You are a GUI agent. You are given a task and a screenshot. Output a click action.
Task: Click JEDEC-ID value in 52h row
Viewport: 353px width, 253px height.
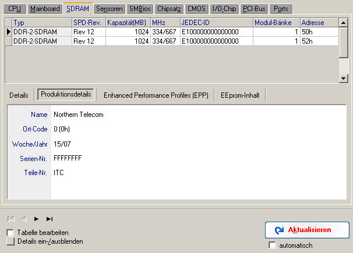(217, 41)
